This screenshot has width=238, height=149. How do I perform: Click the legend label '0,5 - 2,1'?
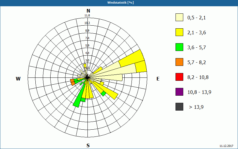tap(197, 18)
